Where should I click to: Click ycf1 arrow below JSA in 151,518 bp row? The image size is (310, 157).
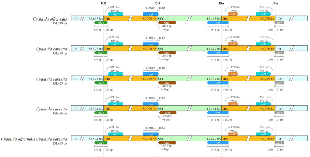(218, 23)
